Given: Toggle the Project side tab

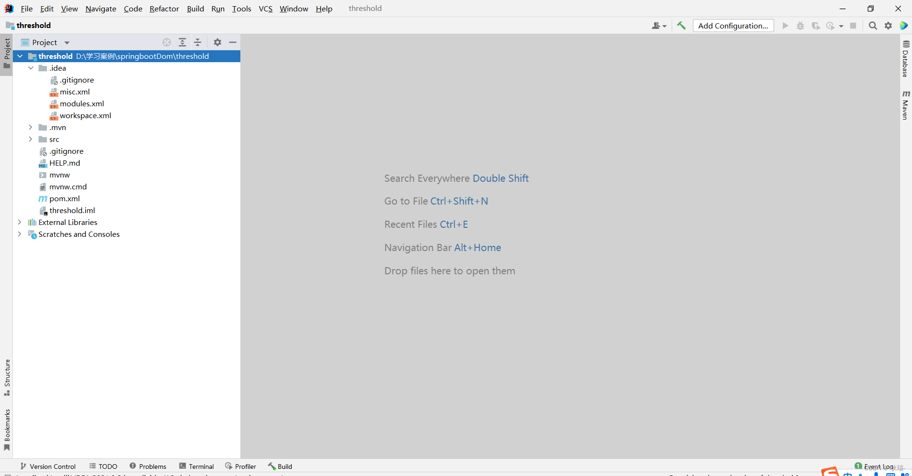Looking at the screenshot, I should [x=7, y=53].
